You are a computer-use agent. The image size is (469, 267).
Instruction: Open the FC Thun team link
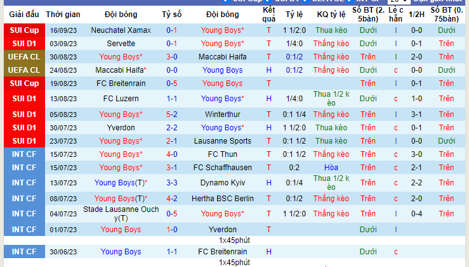223,154
